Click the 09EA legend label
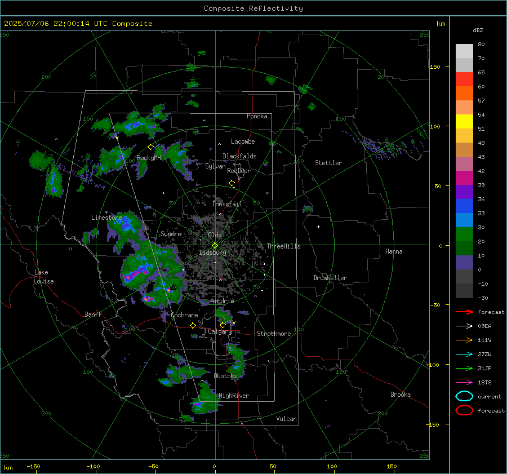 click(484, 326)
